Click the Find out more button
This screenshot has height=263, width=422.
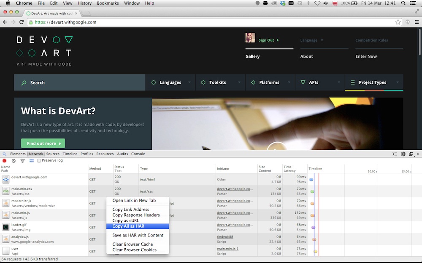pyautogui.click(x=43, y=143)
